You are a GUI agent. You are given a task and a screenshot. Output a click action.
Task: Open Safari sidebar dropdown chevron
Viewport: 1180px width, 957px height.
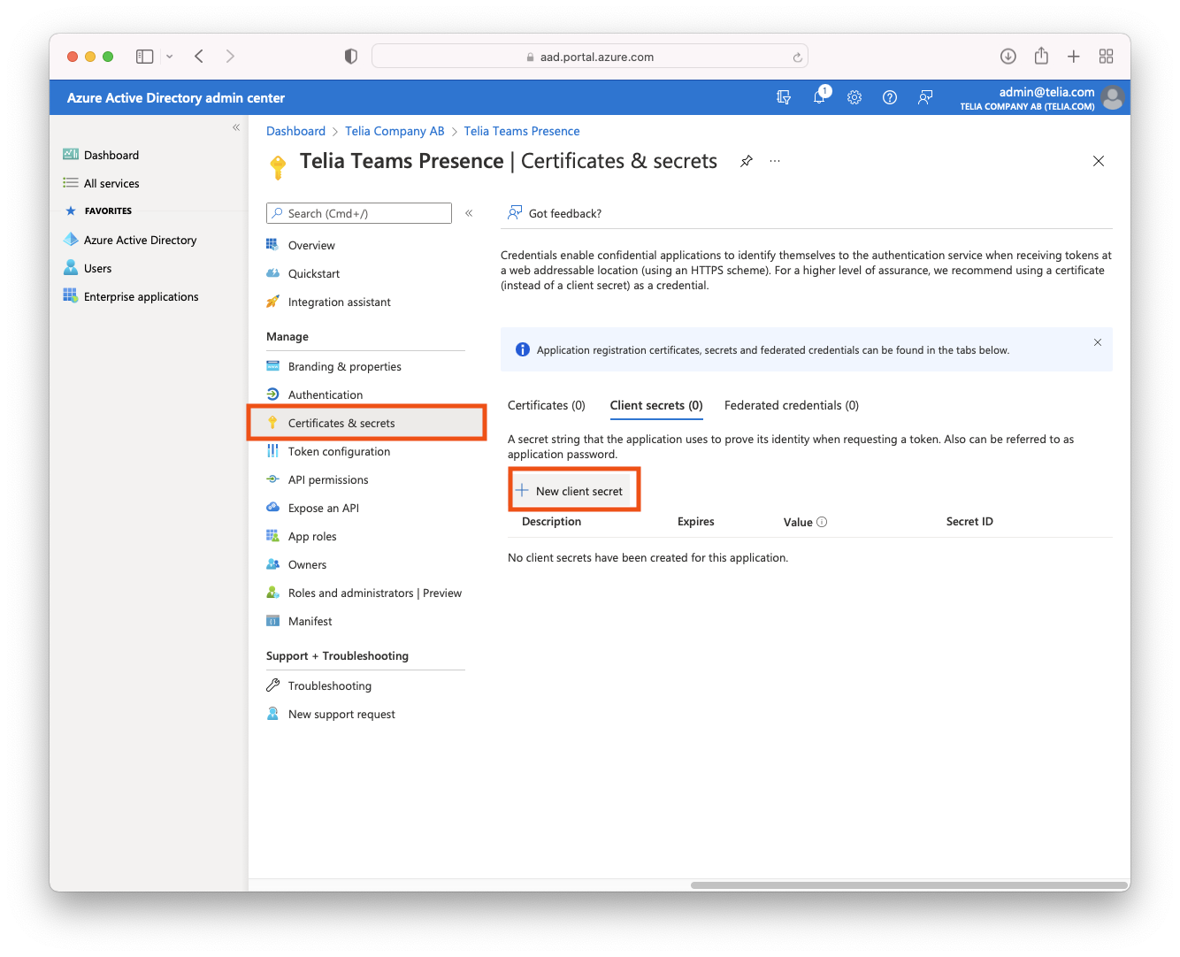point(169,57)
